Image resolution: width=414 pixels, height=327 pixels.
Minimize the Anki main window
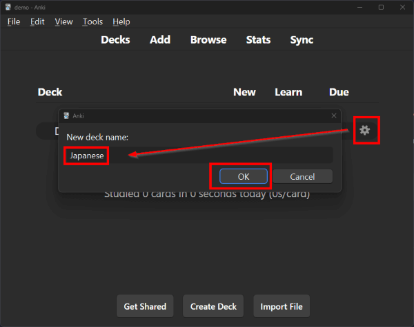[359, 7]
